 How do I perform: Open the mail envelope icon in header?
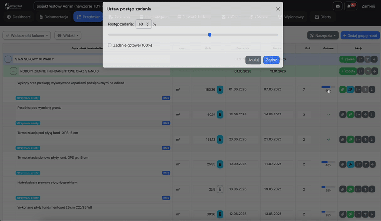pyautogui.click(x=338, y=6)
